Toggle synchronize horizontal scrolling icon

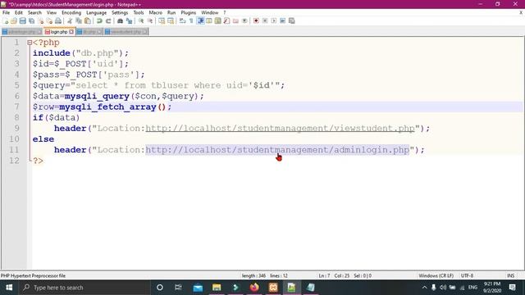[x=171, y=21]
